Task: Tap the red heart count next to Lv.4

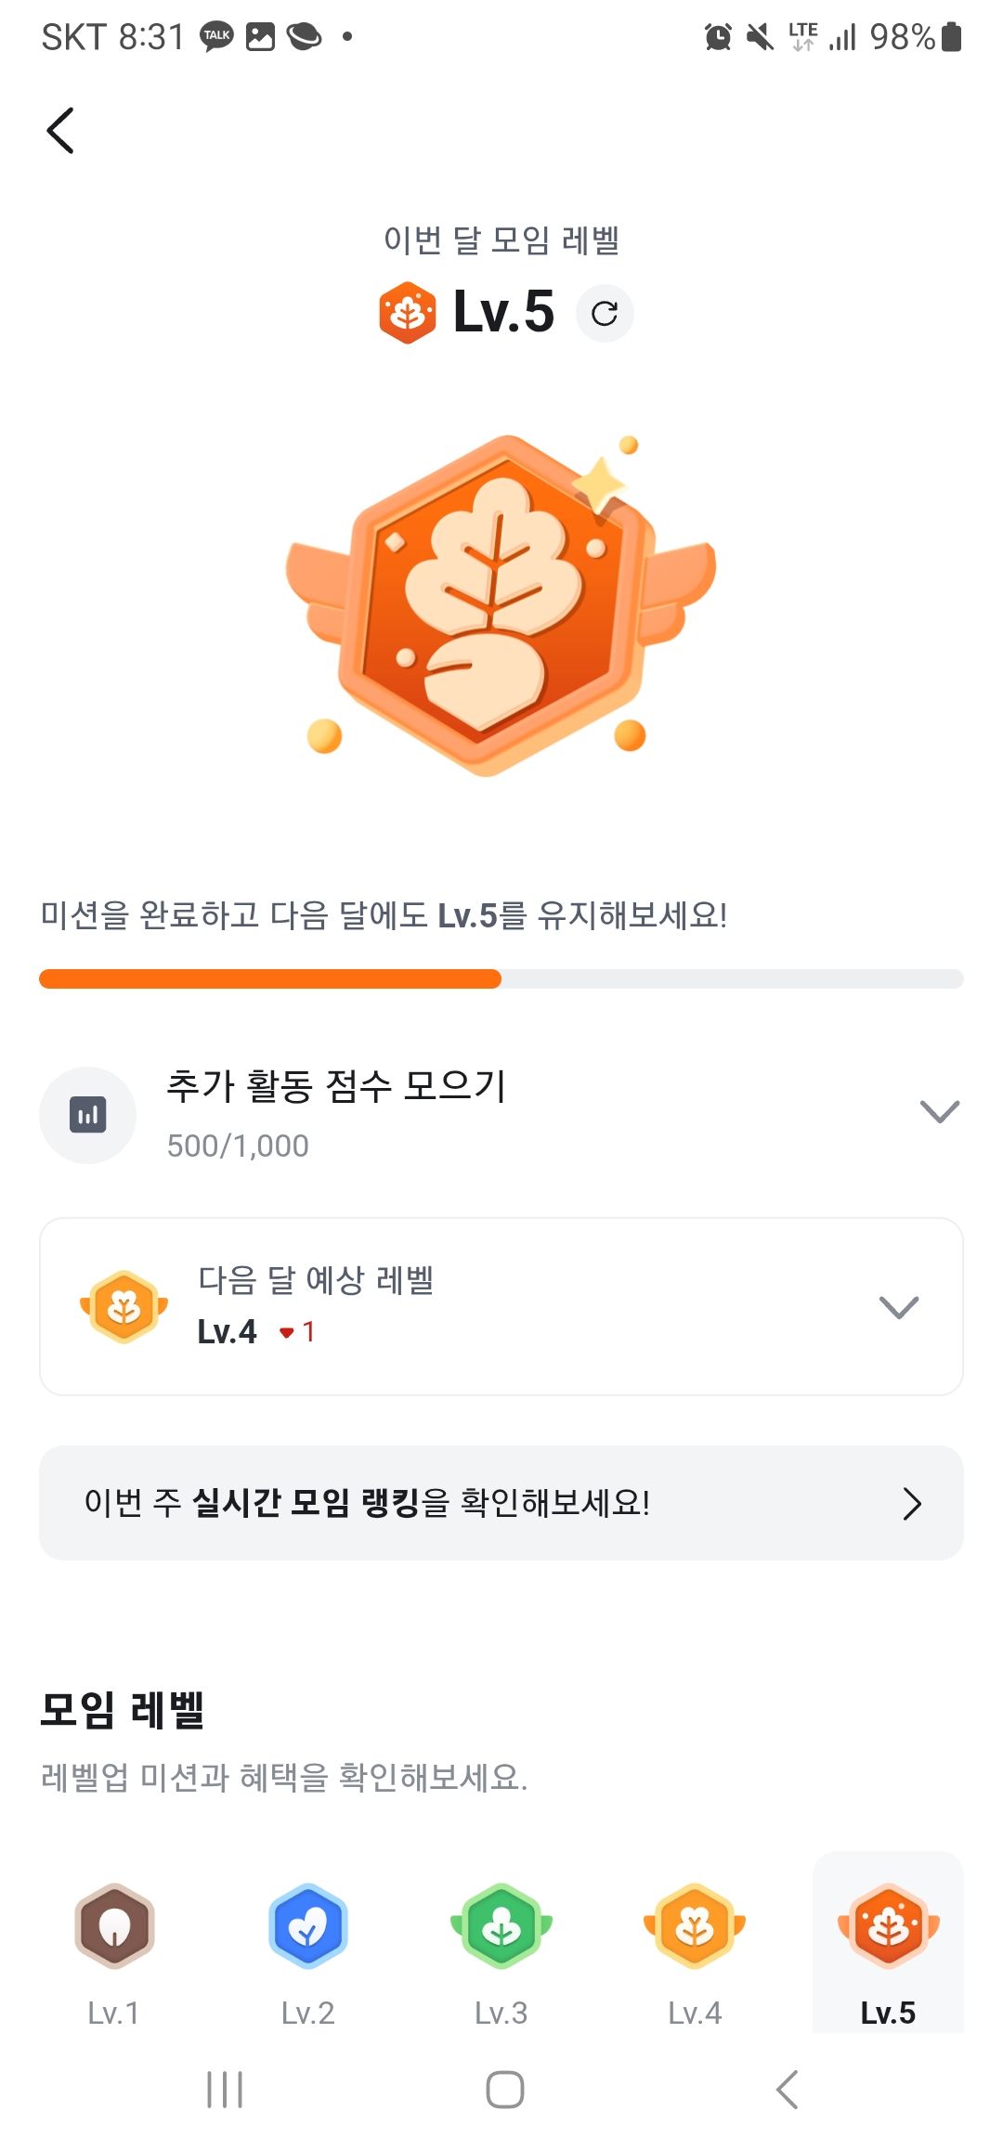Action: pyautogui.click(x=299, y=1334)
